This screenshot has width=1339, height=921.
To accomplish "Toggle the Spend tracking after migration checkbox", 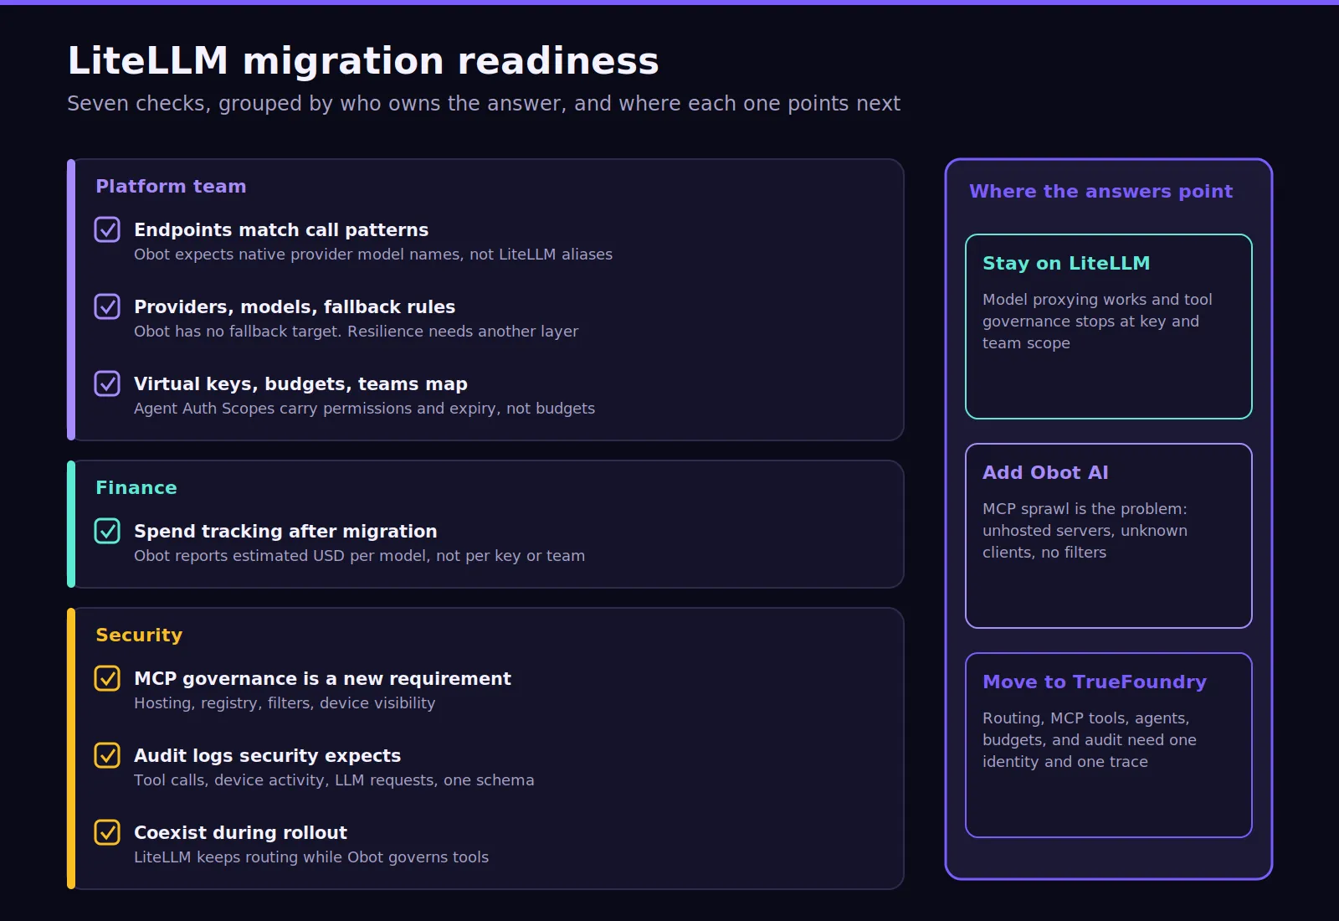I will (107, 531).
